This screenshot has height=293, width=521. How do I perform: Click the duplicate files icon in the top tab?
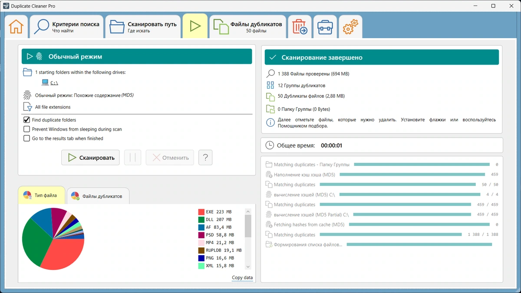coord(221,26)
